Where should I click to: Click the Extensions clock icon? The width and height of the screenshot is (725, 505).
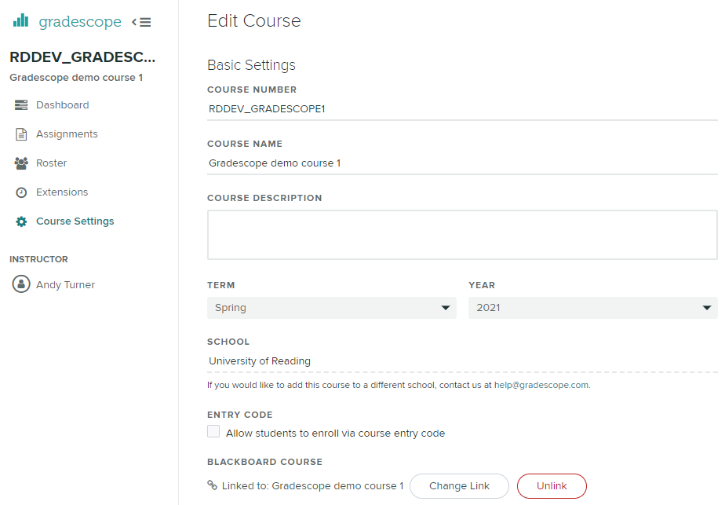(21, 192)
